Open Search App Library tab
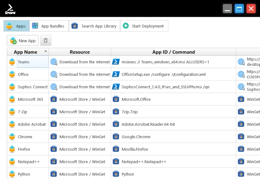 point(94,26)
